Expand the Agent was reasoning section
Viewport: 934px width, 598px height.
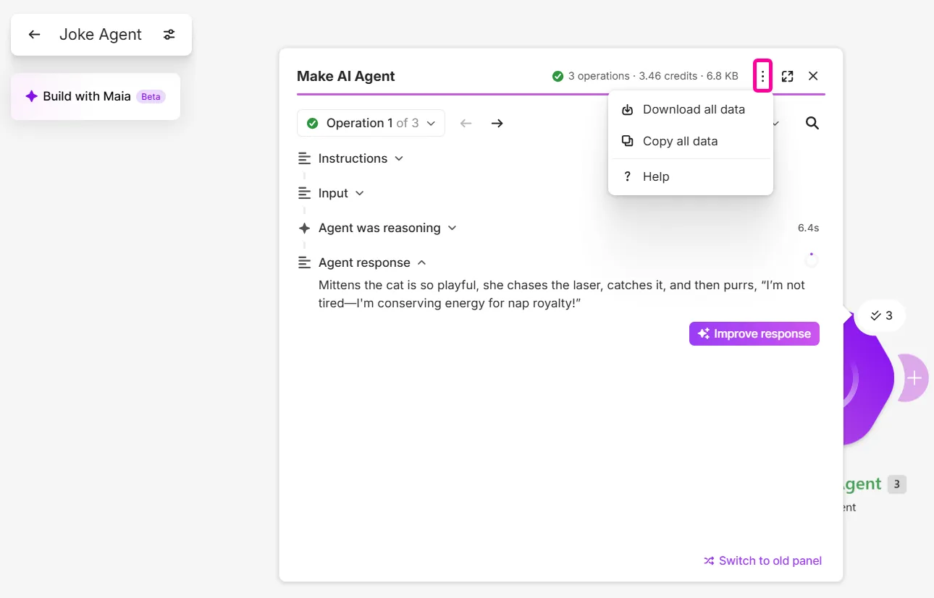point(378,228)
